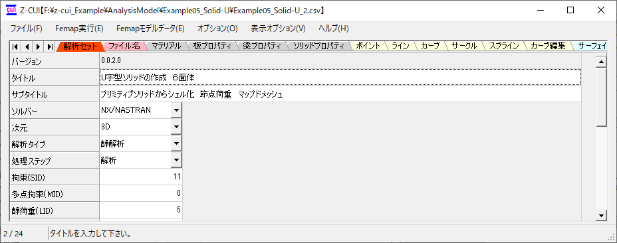617x243 pixels.
Task: Click the タイトル field with U字型ソリッドの作成
Action: coord(340,78)
